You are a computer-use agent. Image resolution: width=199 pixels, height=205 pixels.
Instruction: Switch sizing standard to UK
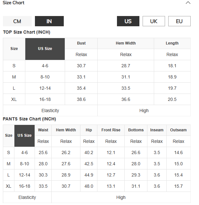154,21
